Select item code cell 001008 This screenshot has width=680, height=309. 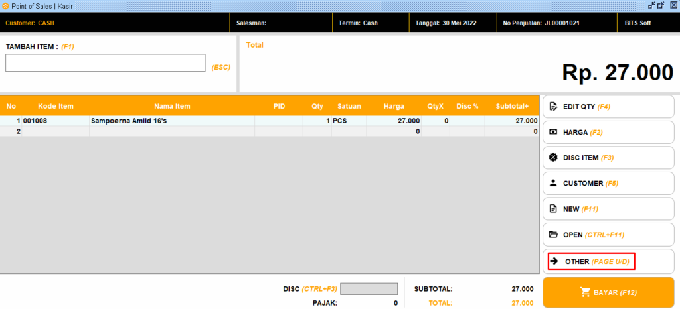point(56,121)
